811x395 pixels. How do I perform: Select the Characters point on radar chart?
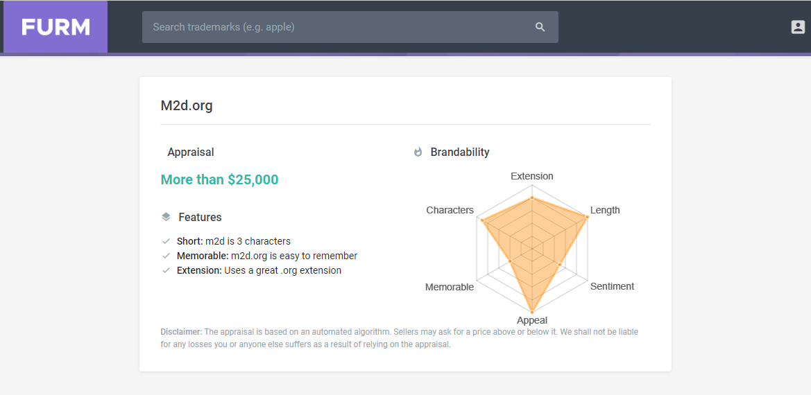[x=483, y=221]
